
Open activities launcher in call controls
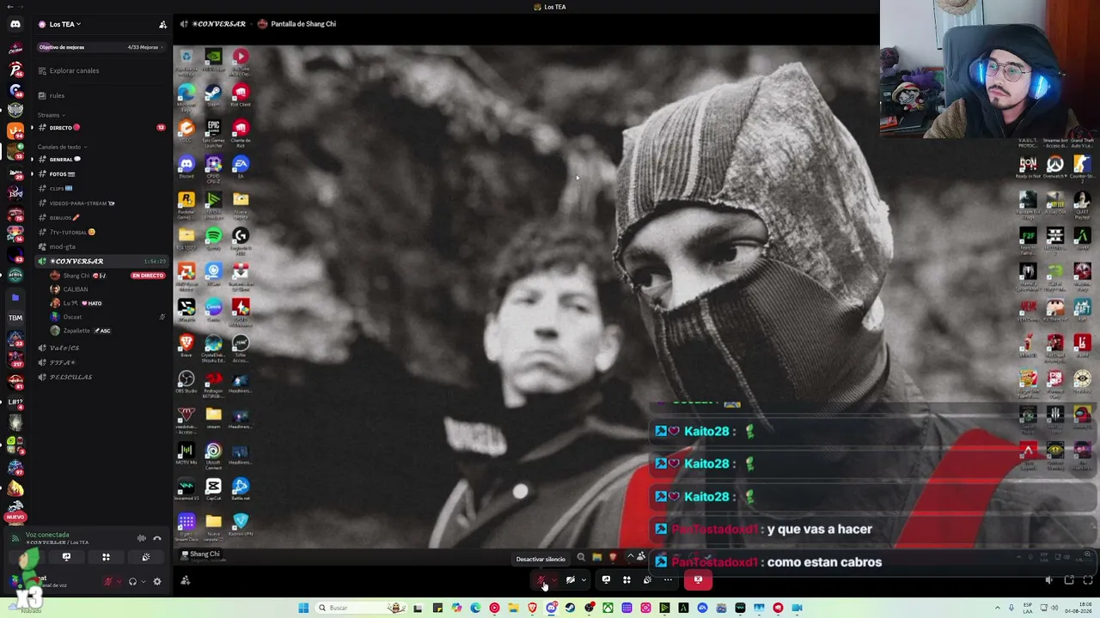[x=626, y=580]
